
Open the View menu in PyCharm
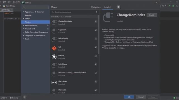click(9, 2)
